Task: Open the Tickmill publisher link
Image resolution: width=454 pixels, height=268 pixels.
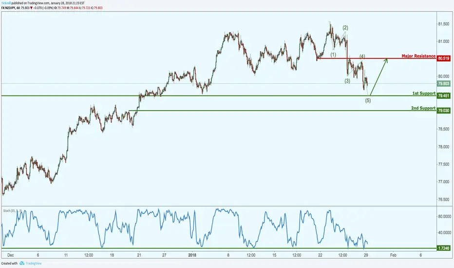Action: coord(6,3)
